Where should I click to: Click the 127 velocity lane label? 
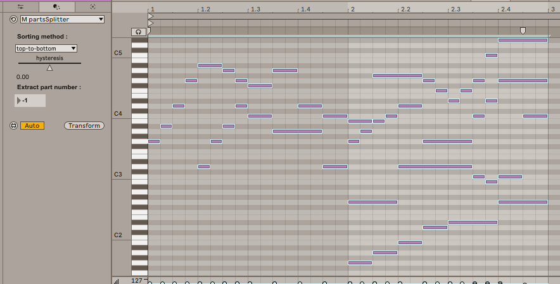click(x=137, y=280)
